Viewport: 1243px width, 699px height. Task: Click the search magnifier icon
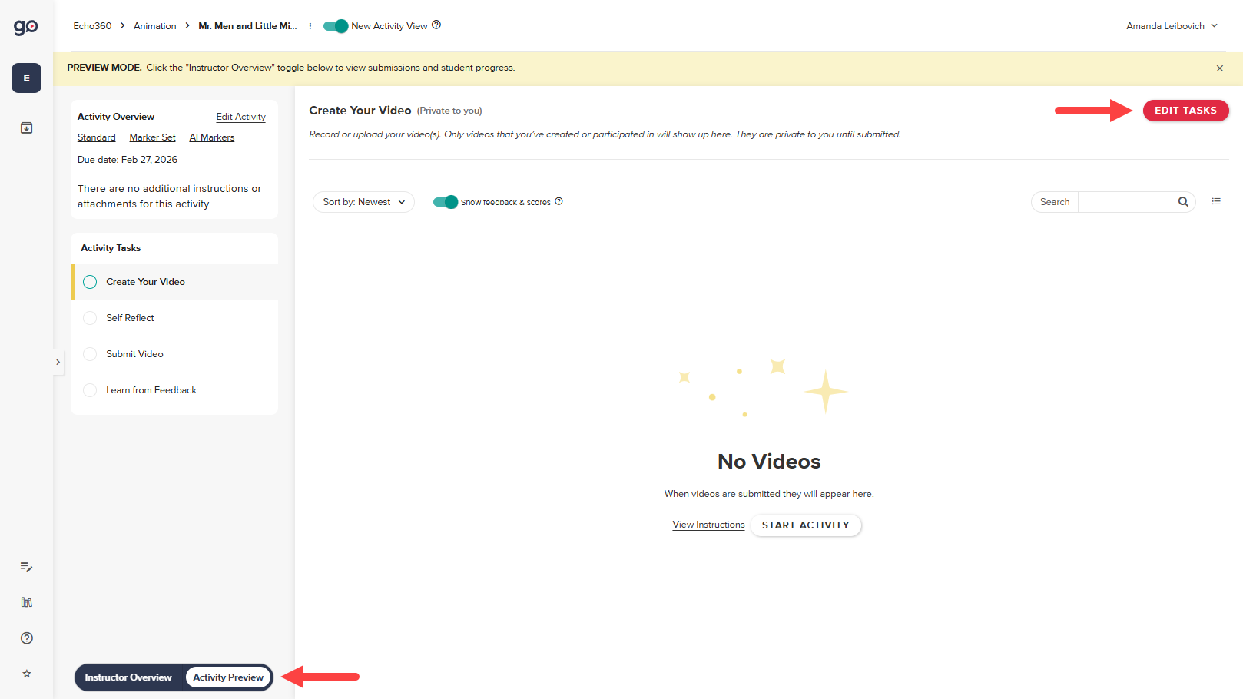[1182, 201]
